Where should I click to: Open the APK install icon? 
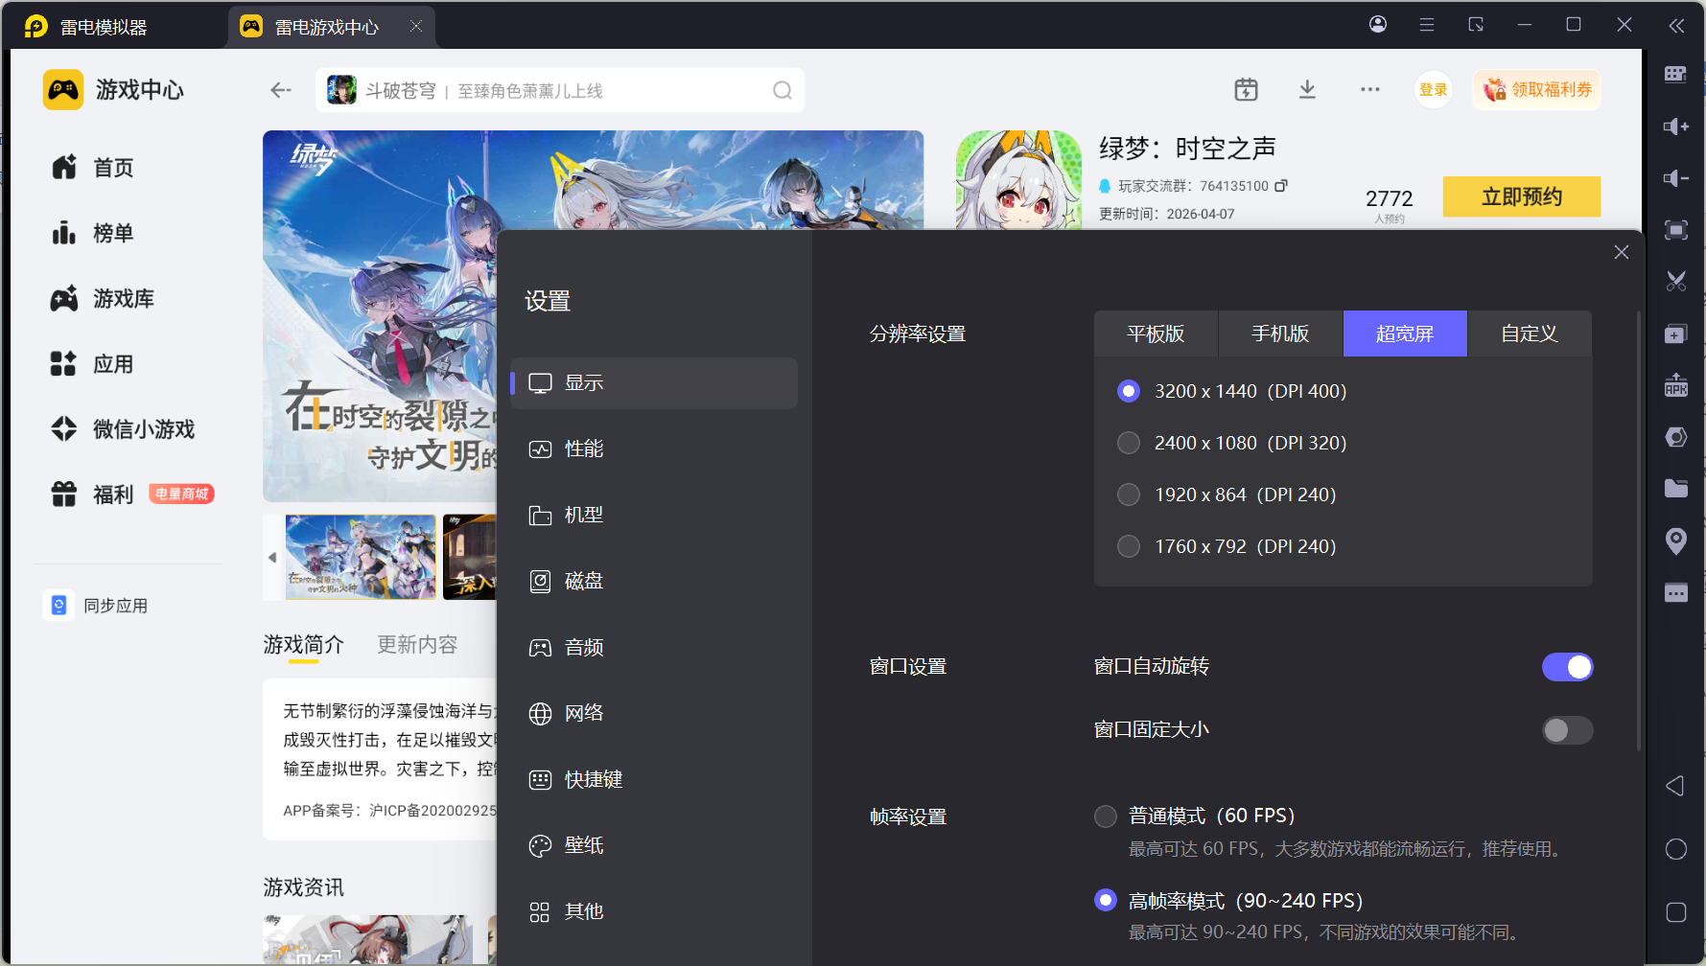[1675, 385]
